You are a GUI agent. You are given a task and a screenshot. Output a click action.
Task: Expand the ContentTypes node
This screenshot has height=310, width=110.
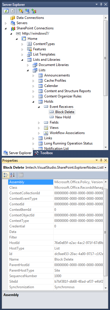point(22,44)
